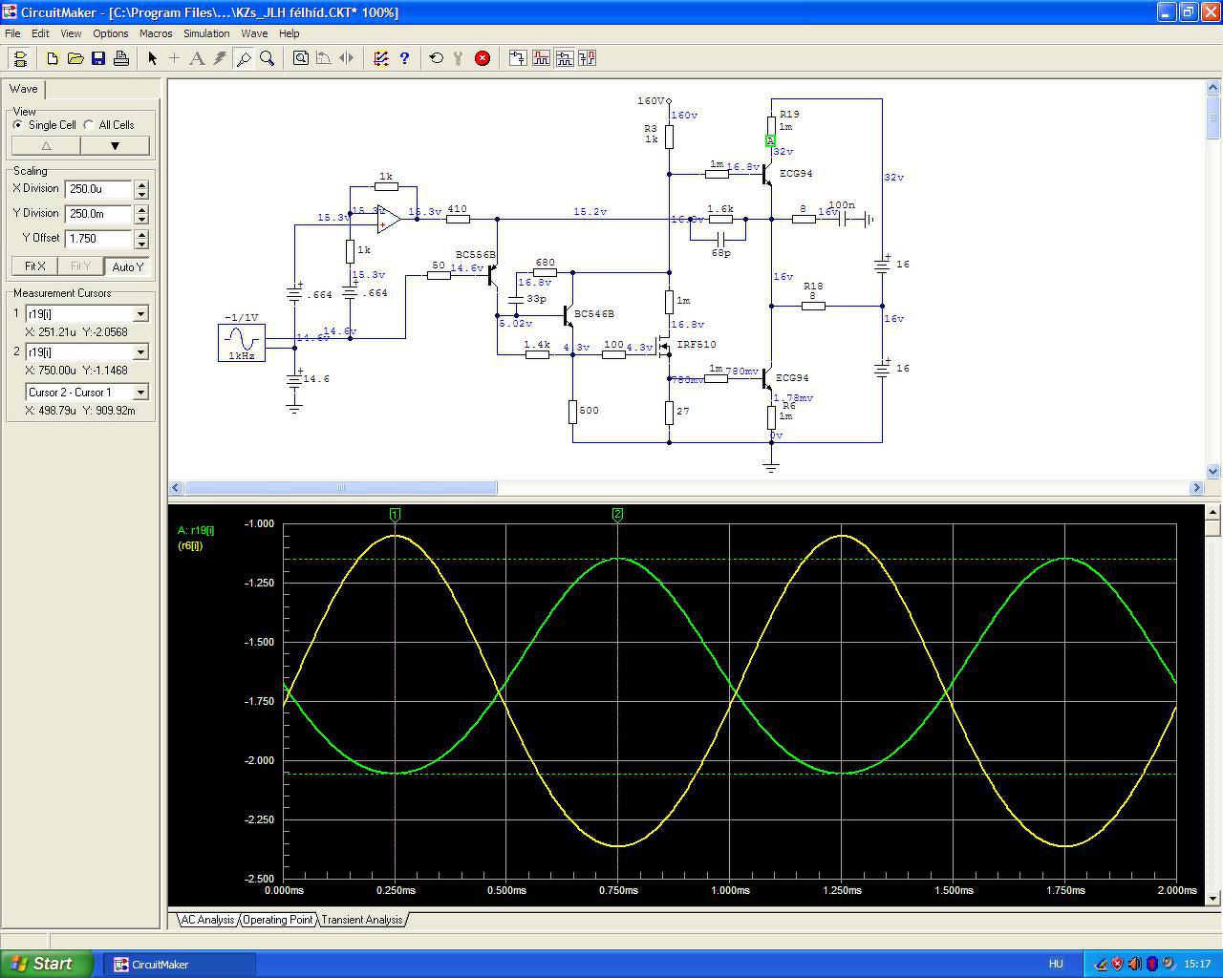
Task: Expand the Cursor 2 - Cursor 1 dropdown
Action: [140, 393]
